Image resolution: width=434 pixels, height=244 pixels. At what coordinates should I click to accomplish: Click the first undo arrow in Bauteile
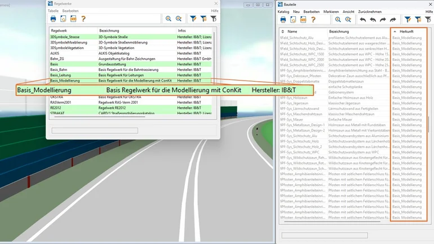363,20
